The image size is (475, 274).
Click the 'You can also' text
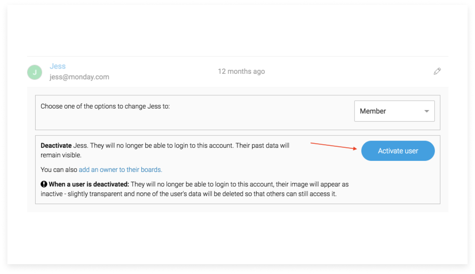click(59, 170)
